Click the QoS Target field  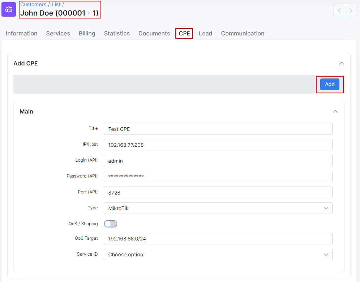tap(218, 239)
